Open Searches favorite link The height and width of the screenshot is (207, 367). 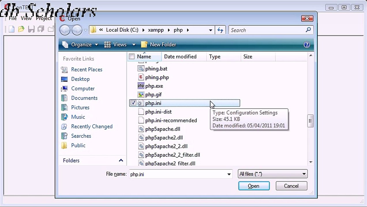[x=81, y=136]
